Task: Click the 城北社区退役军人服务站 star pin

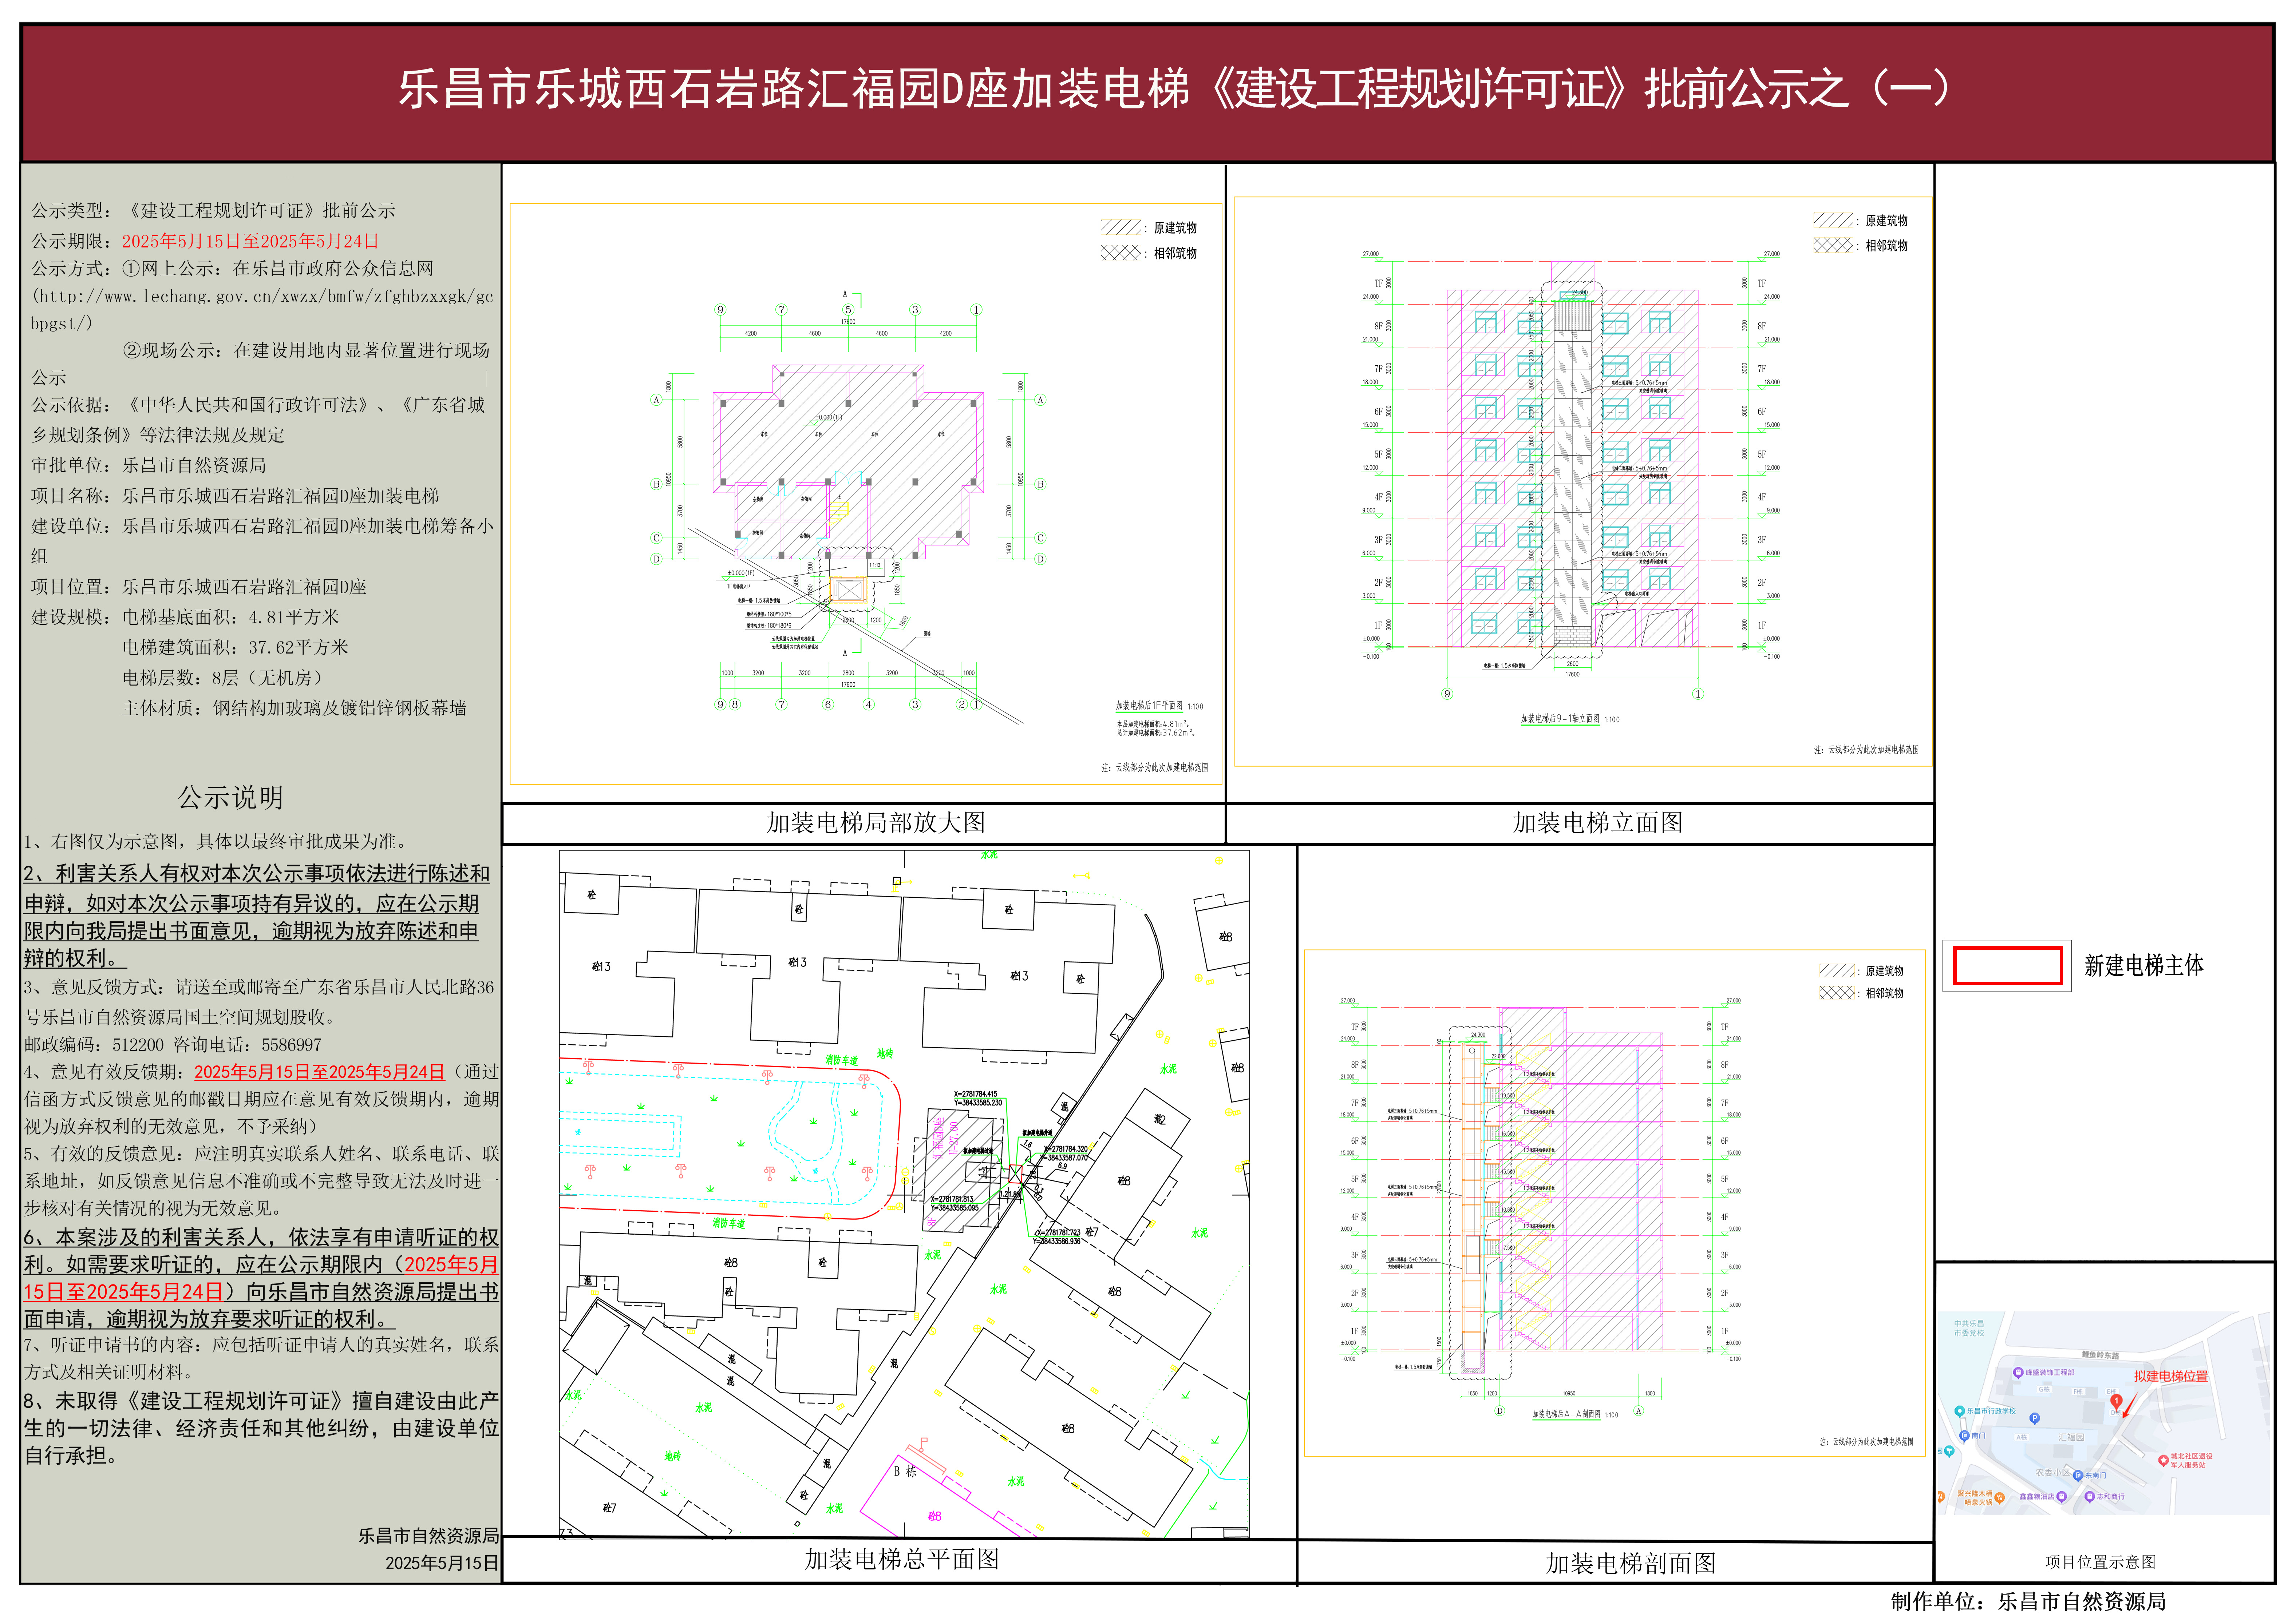Action: pyautogui.click(x=2164, y=1461)
